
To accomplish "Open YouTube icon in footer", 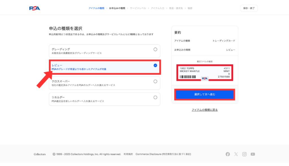I will click(253, 154).
